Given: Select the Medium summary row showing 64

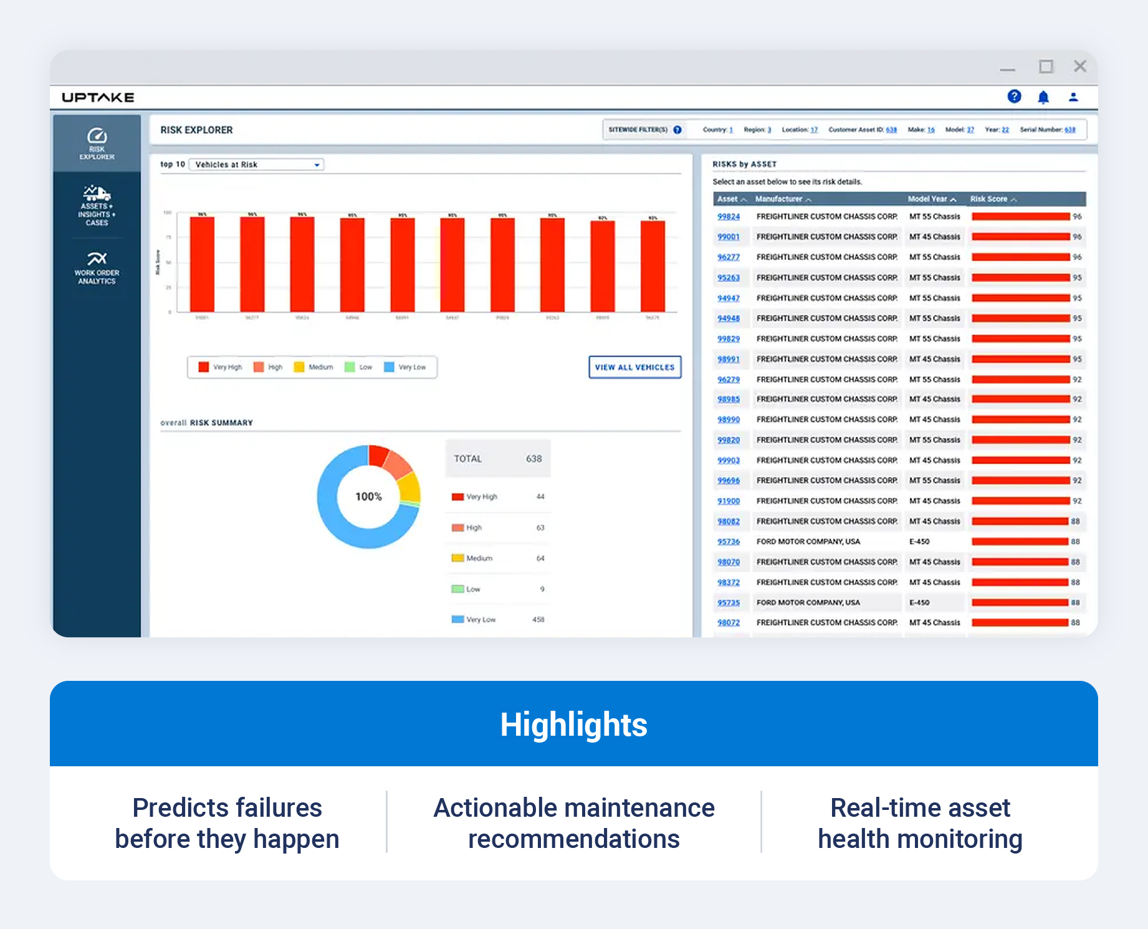Looking at the screenshot, I should point(498,558).
